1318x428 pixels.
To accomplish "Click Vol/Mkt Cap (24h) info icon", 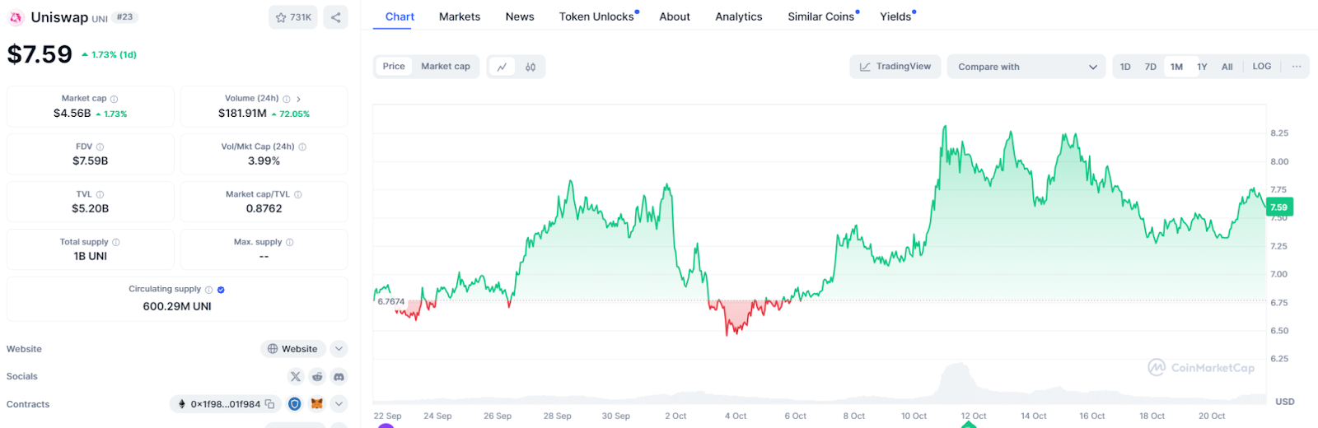I will [302, 147].
